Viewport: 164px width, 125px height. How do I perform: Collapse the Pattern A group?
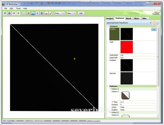pyautogui.click(x=110, y=89)
